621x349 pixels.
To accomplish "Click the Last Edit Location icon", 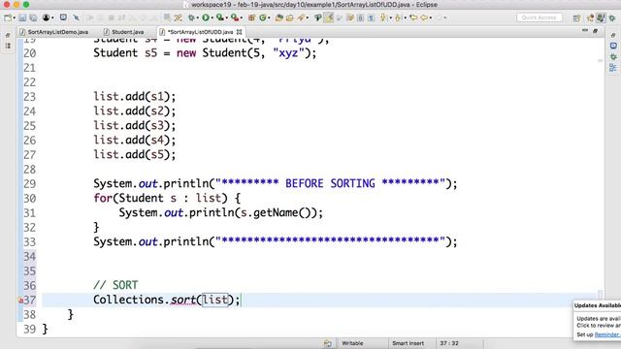I will pyautogui.click(x=413, y=17).
